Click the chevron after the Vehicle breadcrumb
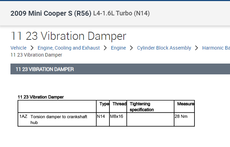Image resolution: width=230 pixels, height=147 pixels. tap(32, 48)
